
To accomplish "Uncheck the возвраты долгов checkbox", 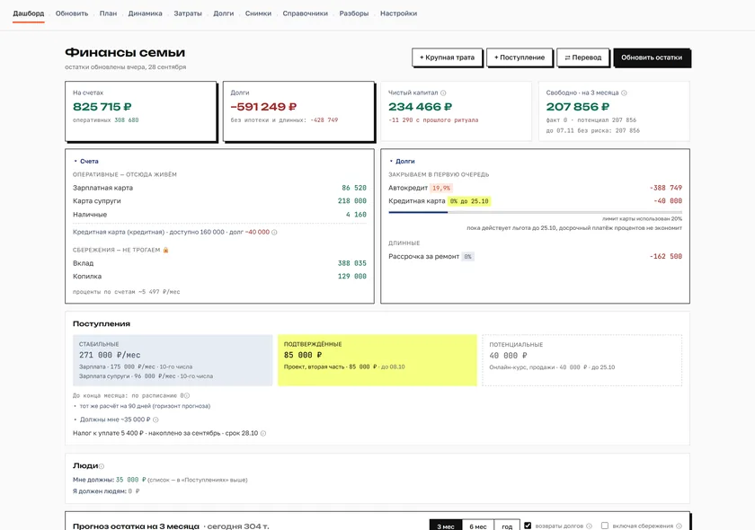I will click(528, 526).
